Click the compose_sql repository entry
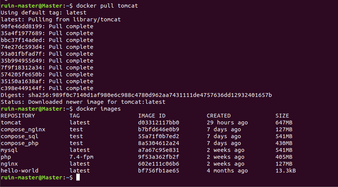Image resolution: width=338 pixels, height=187 pixels. coord(19,136)
